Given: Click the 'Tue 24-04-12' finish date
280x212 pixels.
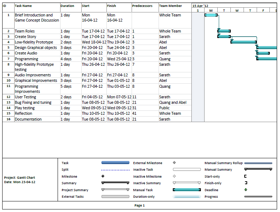Looking at the screenshot, I should [118, 48].
